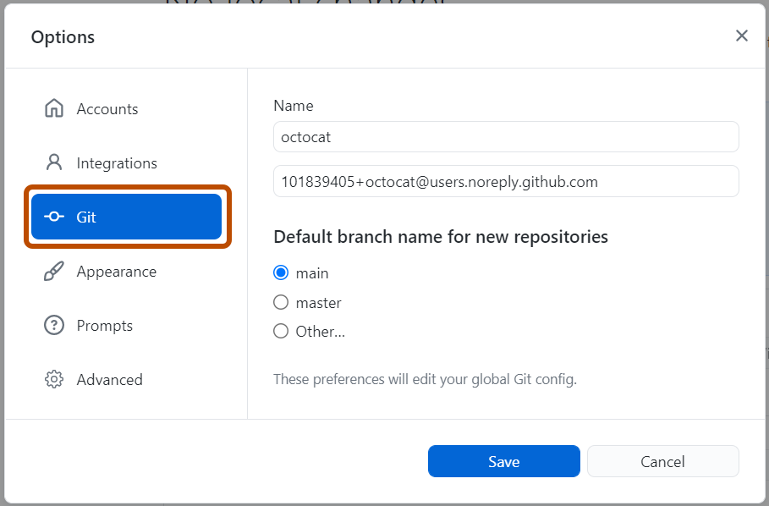Click the person icon beside Integrations

tap(53, 162)
